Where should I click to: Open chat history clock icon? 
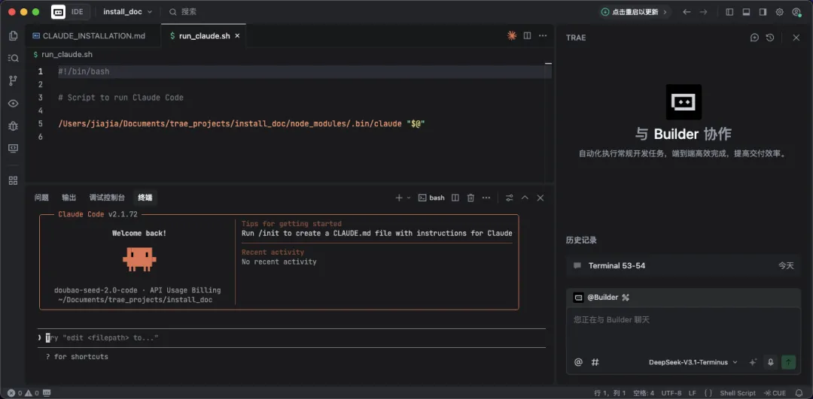770,38
